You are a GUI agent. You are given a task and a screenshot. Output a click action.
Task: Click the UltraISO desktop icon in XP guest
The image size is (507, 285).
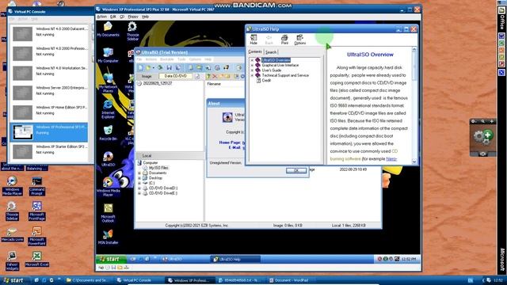(108, 158)
